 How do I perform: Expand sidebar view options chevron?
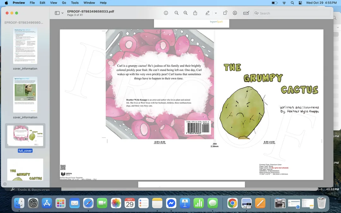point(63,13)
